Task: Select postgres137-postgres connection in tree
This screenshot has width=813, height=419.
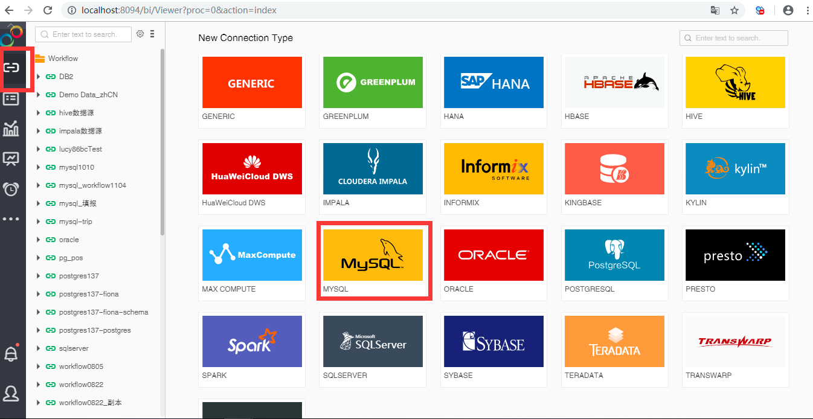Action: tap(95, 330)
